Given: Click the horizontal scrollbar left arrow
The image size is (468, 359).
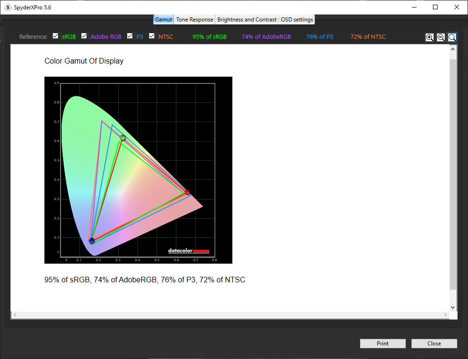Looking at the screenshot, I should coord(15,315).
